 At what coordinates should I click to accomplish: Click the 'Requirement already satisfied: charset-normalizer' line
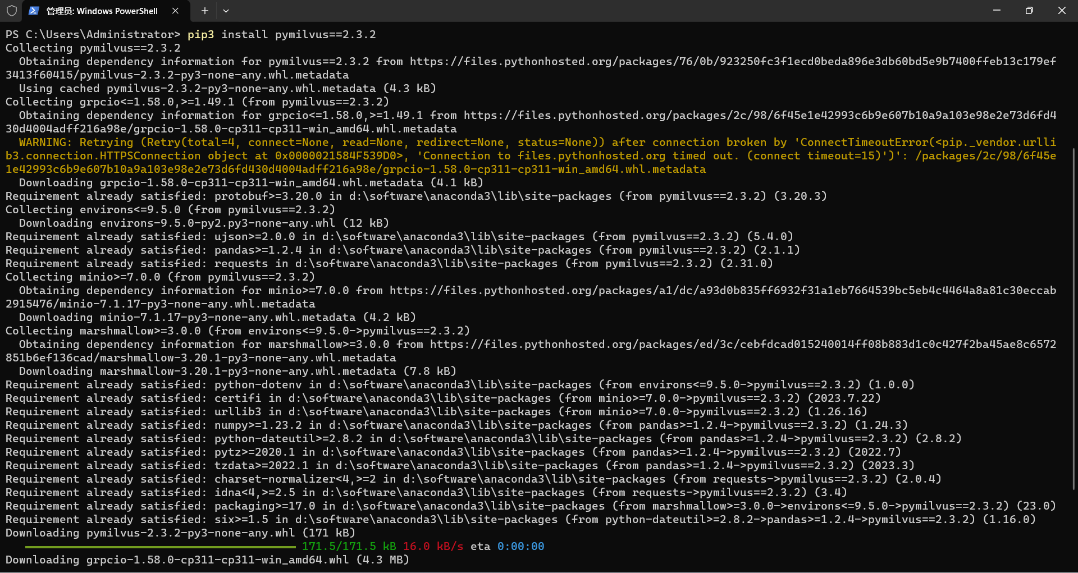(473, 479)
